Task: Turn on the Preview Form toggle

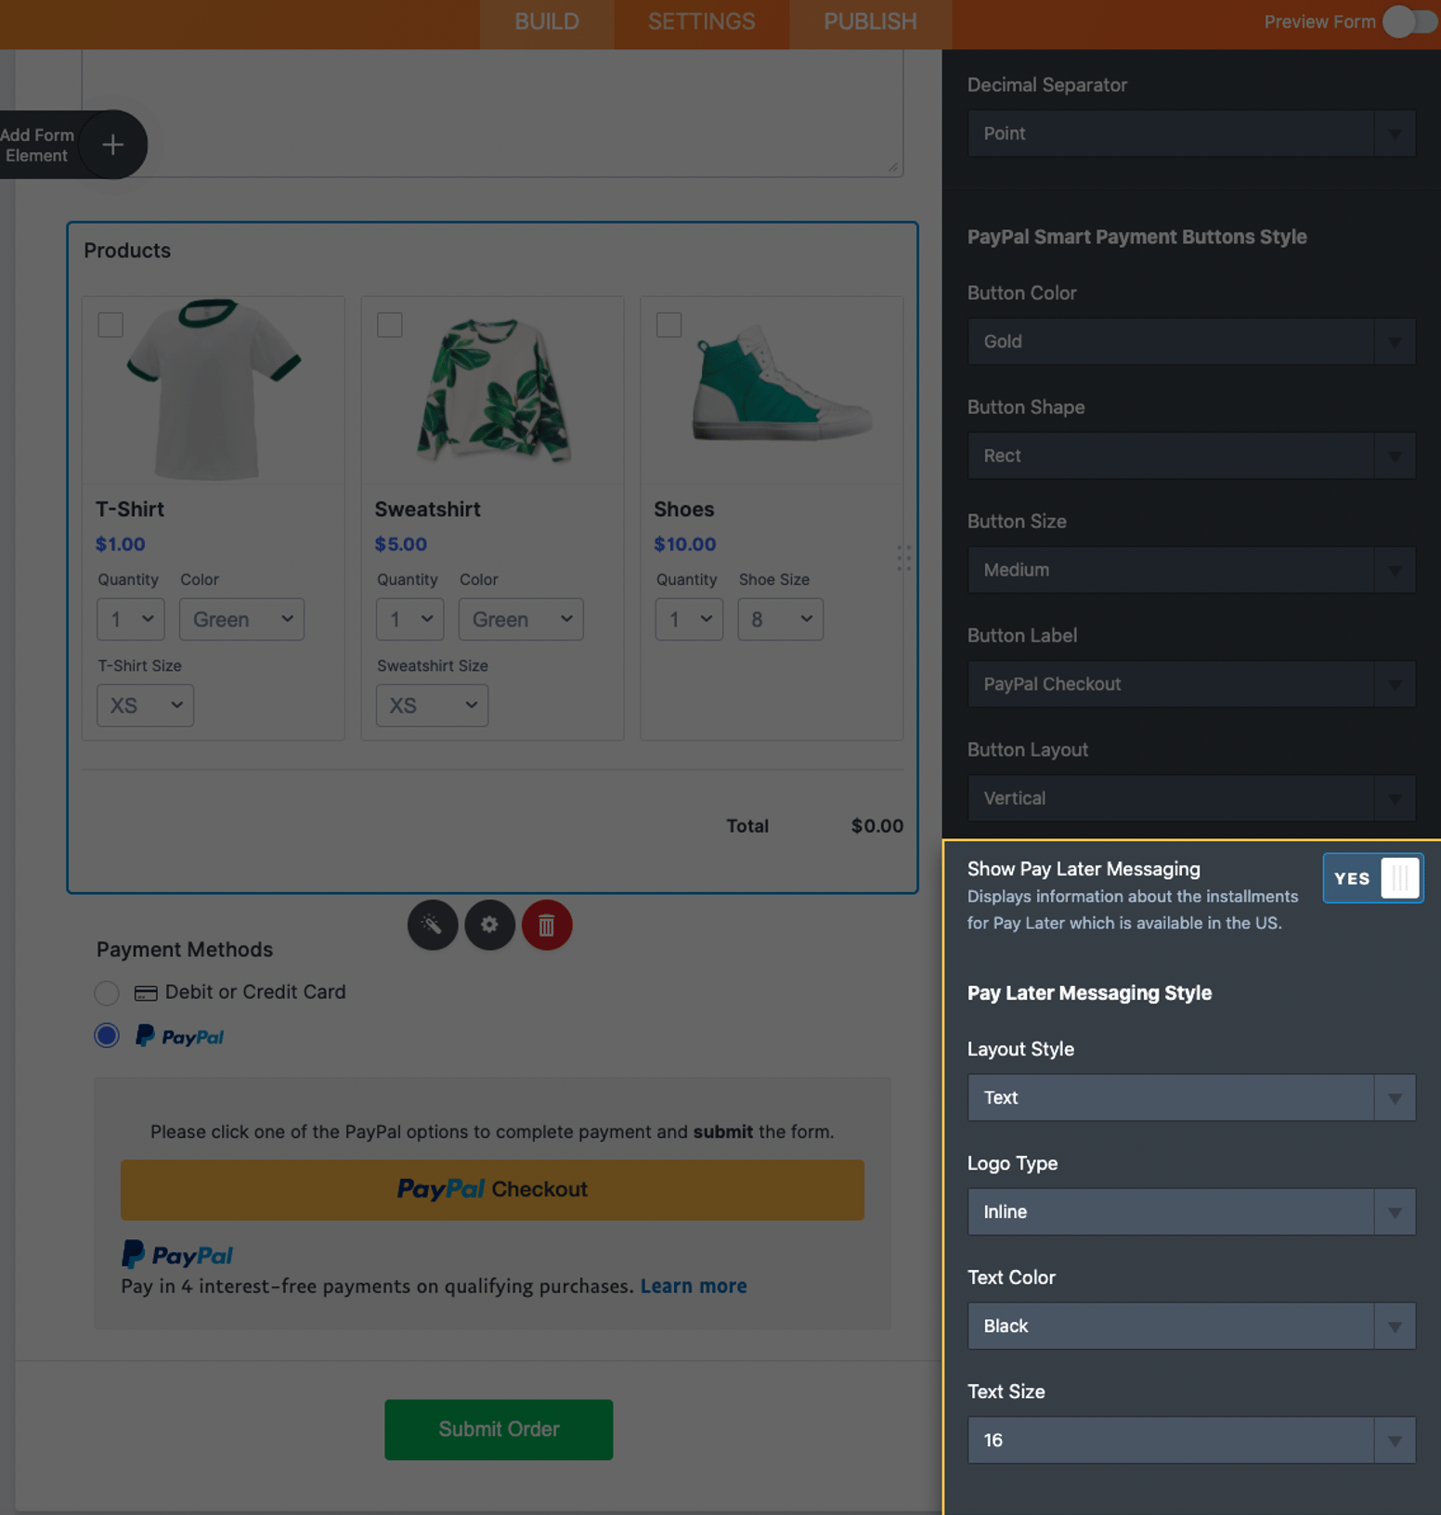Action: (x=1409, y=21)
